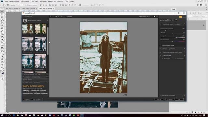Toggle the Dirt and Scratches checkmark
The width and height of the screenshot is (208, 117).
[162, 49]
